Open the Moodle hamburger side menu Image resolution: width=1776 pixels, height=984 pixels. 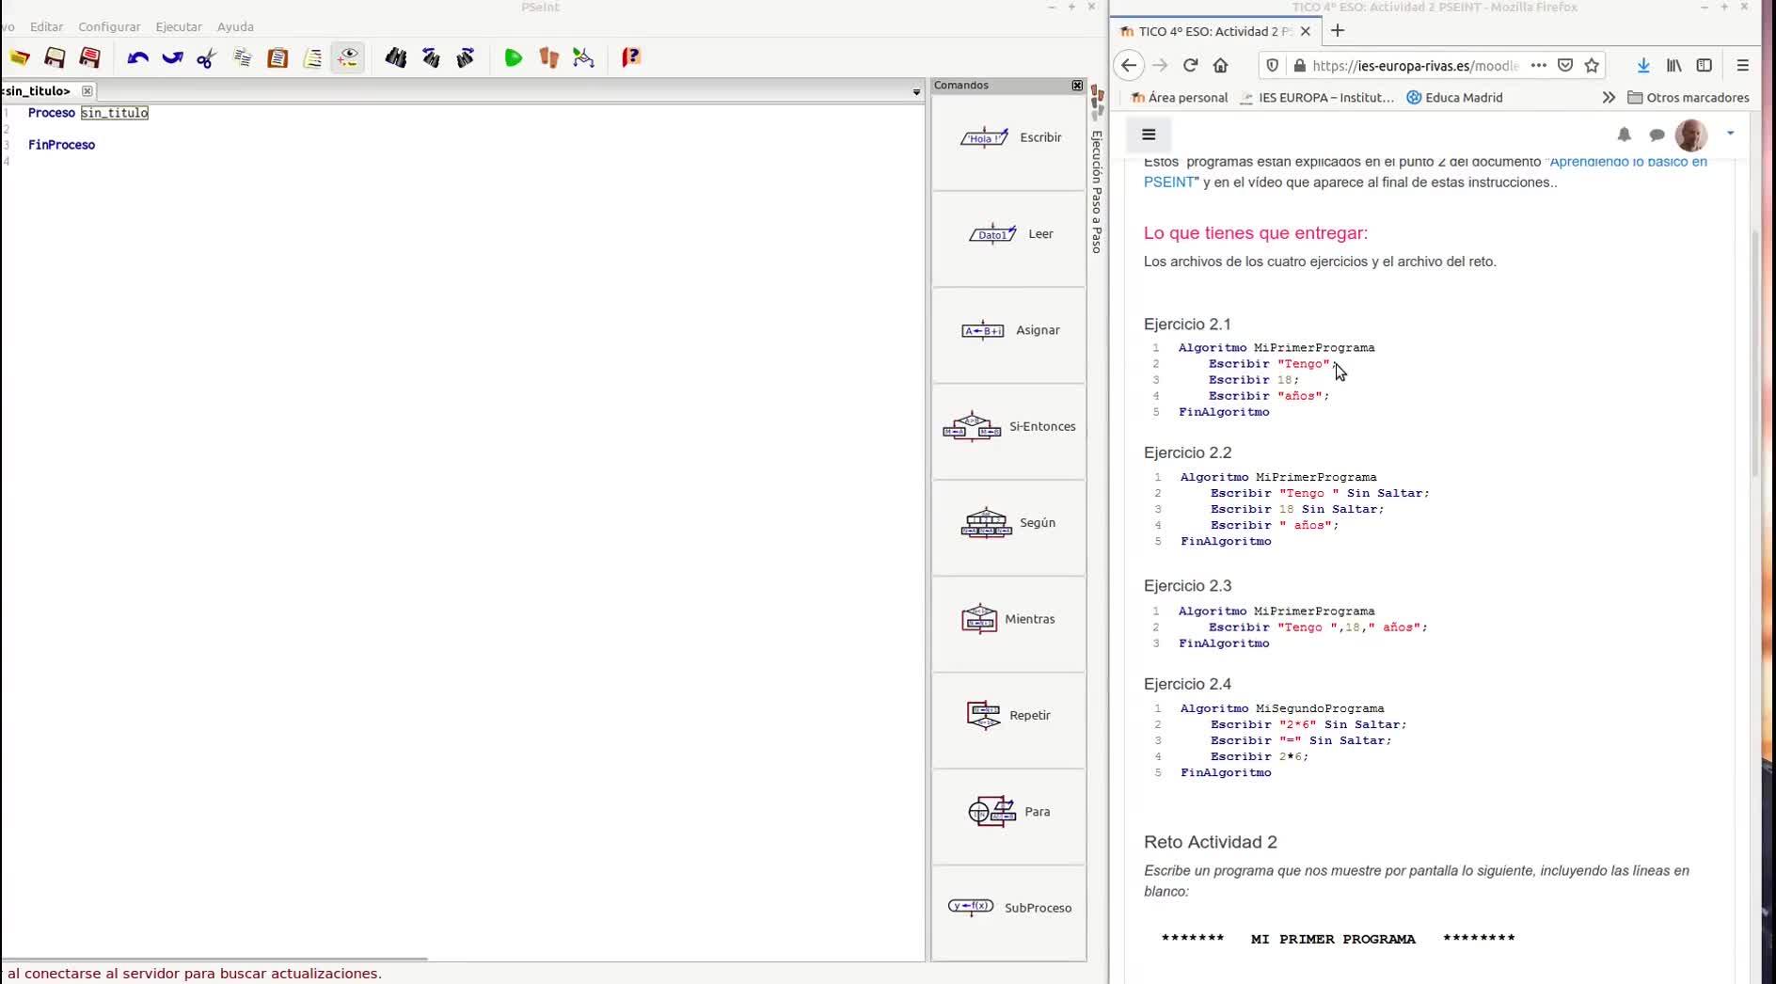[x=1149, y=135]
